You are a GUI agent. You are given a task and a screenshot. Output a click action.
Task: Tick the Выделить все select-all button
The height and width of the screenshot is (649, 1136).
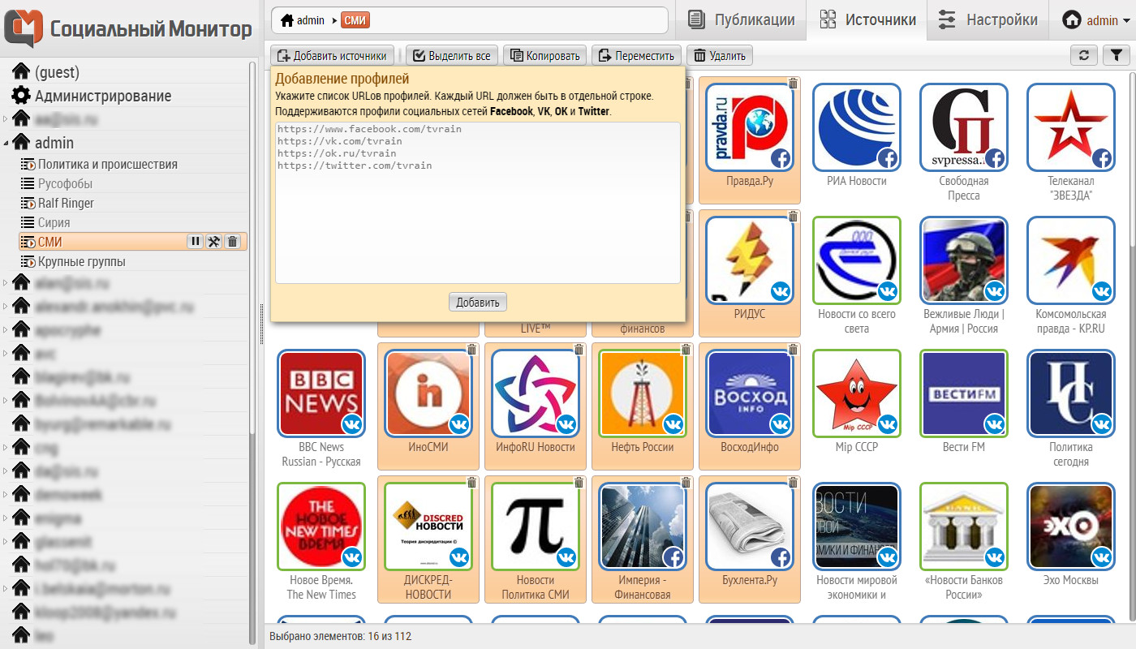(451, 55)
